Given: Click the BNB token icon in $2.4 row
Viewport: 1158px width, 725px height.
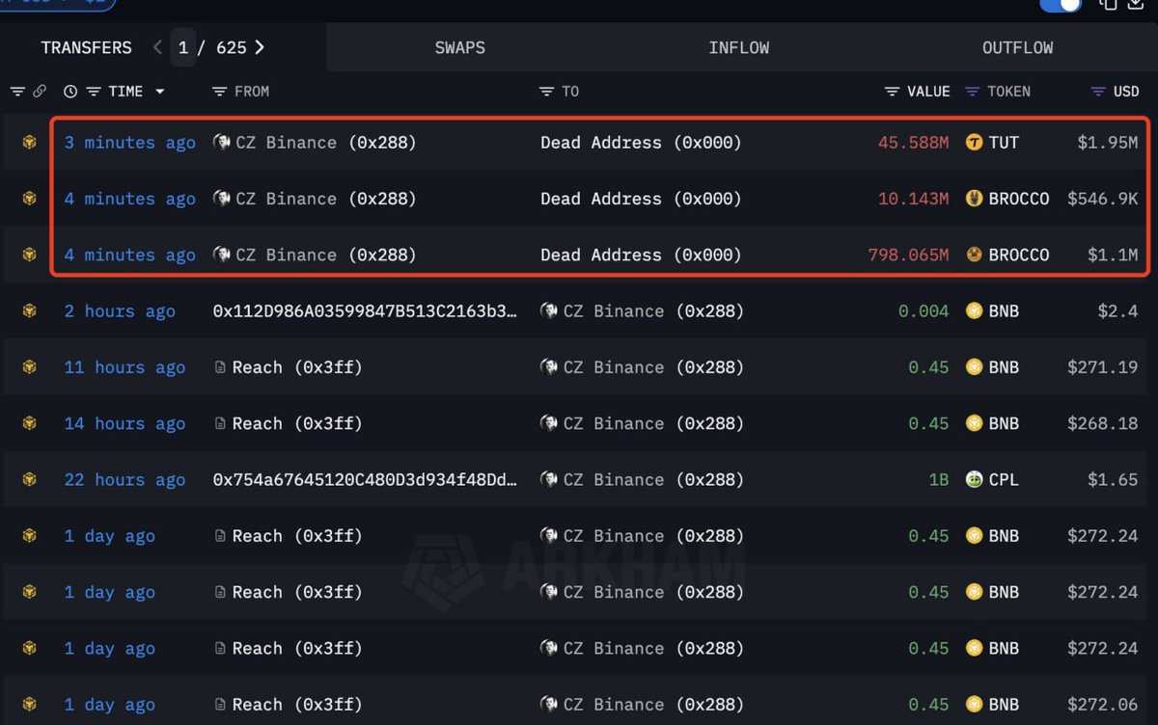Looking at the screenshot, I should pyautogui.click(x=974, y=310).
